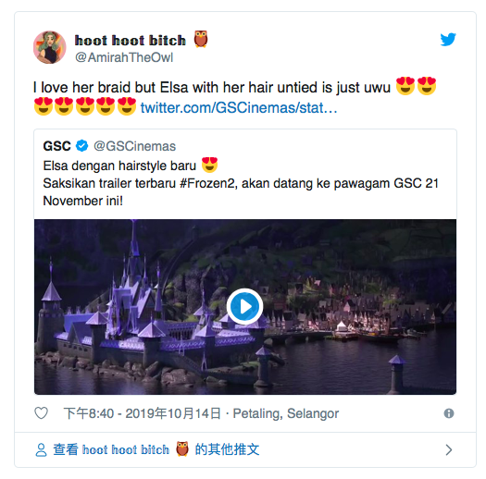Expand more tweets with right chevron
Viewport: 486px width, 479px height.
coord(448,450)
